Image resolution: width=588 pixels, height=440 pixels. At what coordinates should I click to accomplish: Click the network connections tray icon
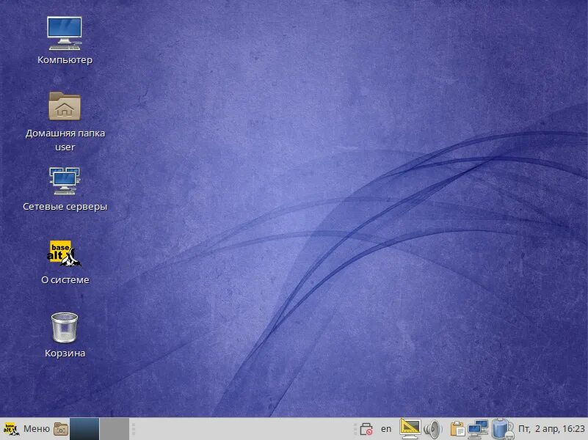478,429
